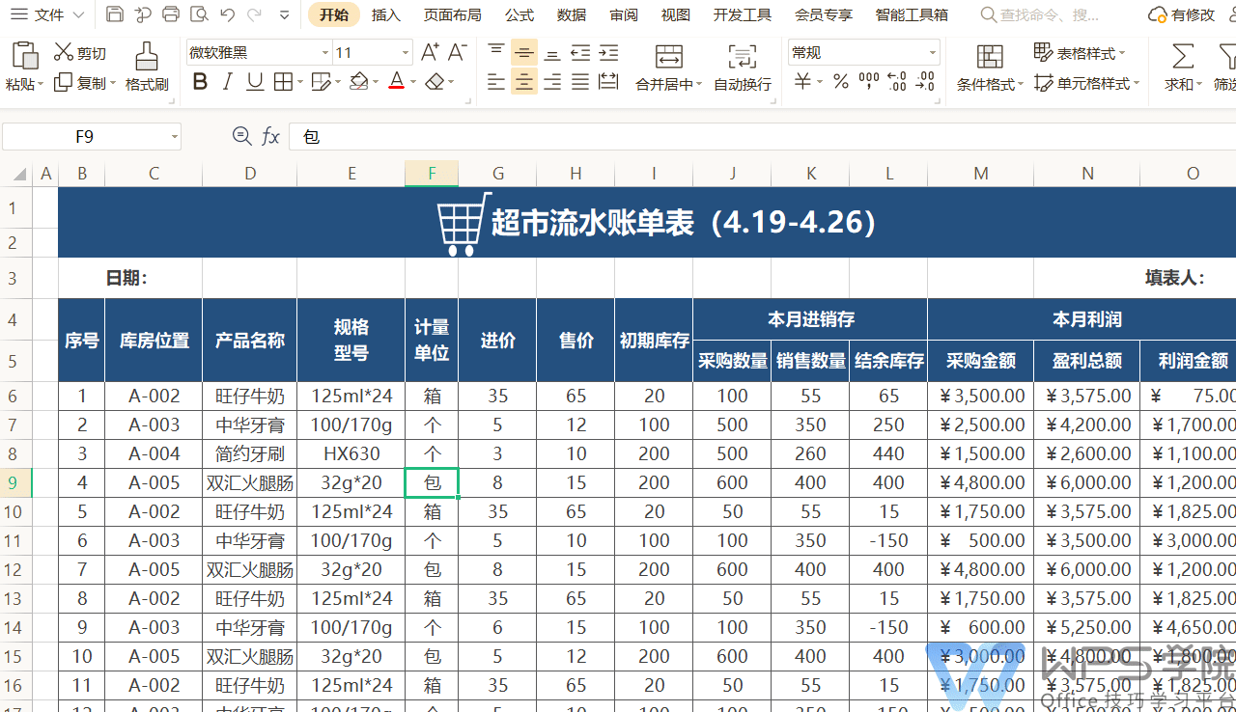Click the 有修改 cloud status button

pyautogui.click(x=1182, y=14)
